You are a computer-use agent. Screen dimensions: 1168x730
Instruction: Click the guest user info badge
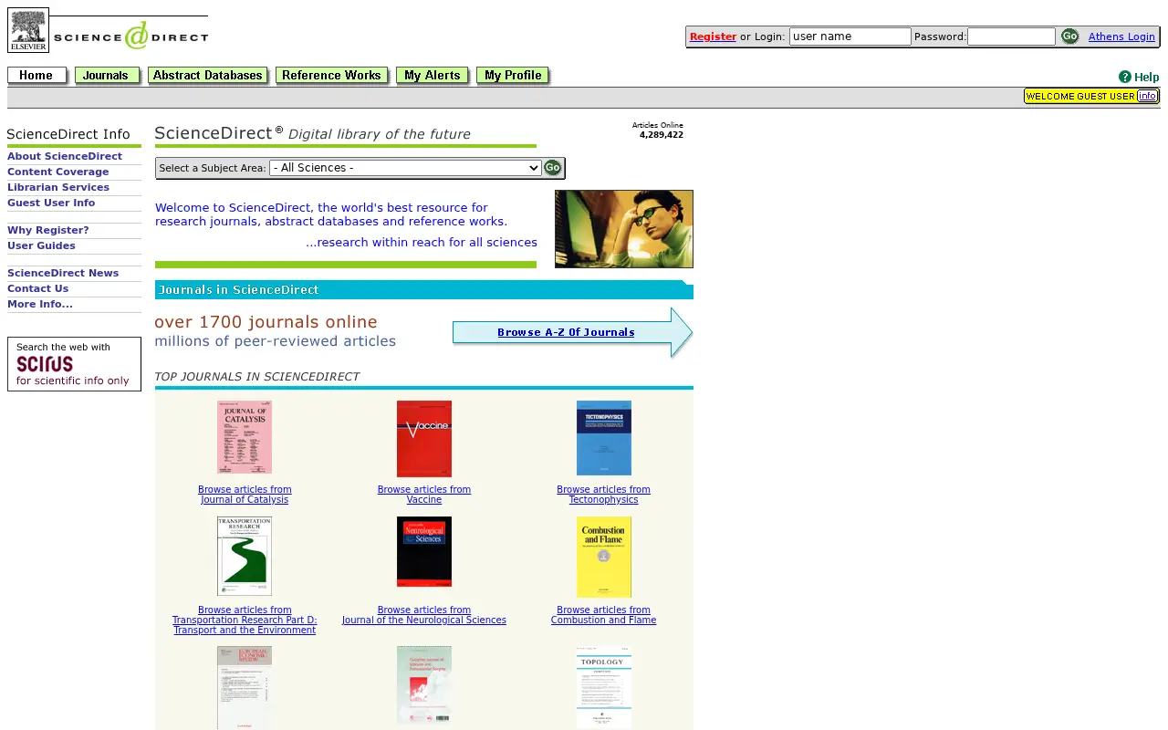pyautogui.click(x=1091, y=96)
